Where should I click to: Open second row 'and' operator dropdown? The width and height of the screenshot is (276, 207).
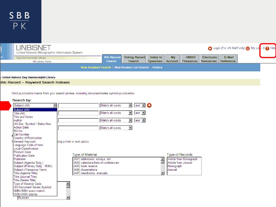coord(140,113)
